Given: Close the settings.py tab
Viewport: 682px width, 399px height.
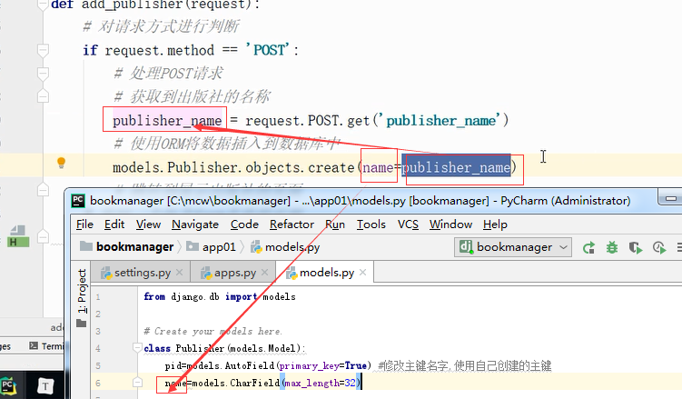Looking at the screenshot, I should coord(179,273).
